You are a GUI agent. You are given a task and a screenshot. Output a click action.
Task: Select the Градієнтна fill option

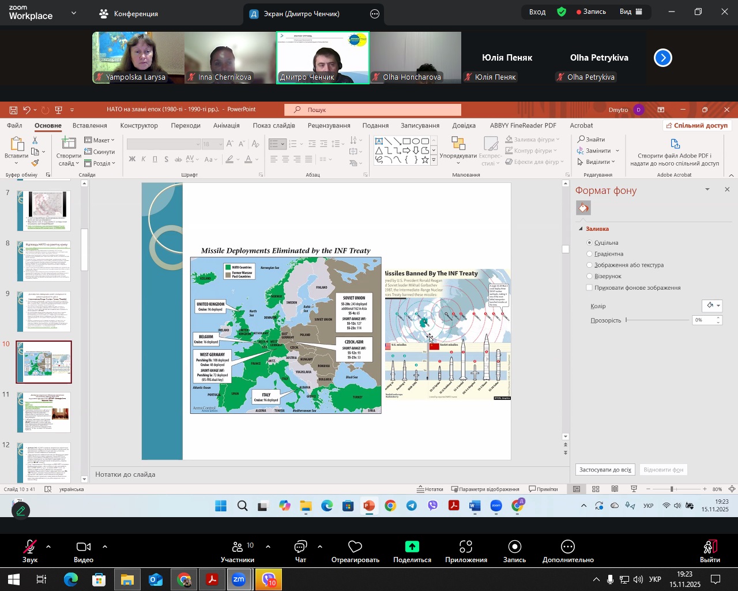pyautogui.click(x=589, y=254)
